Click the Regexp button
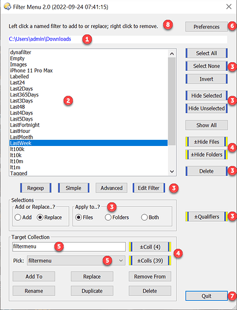The image size is (237, 310). [x=35, y=188]
